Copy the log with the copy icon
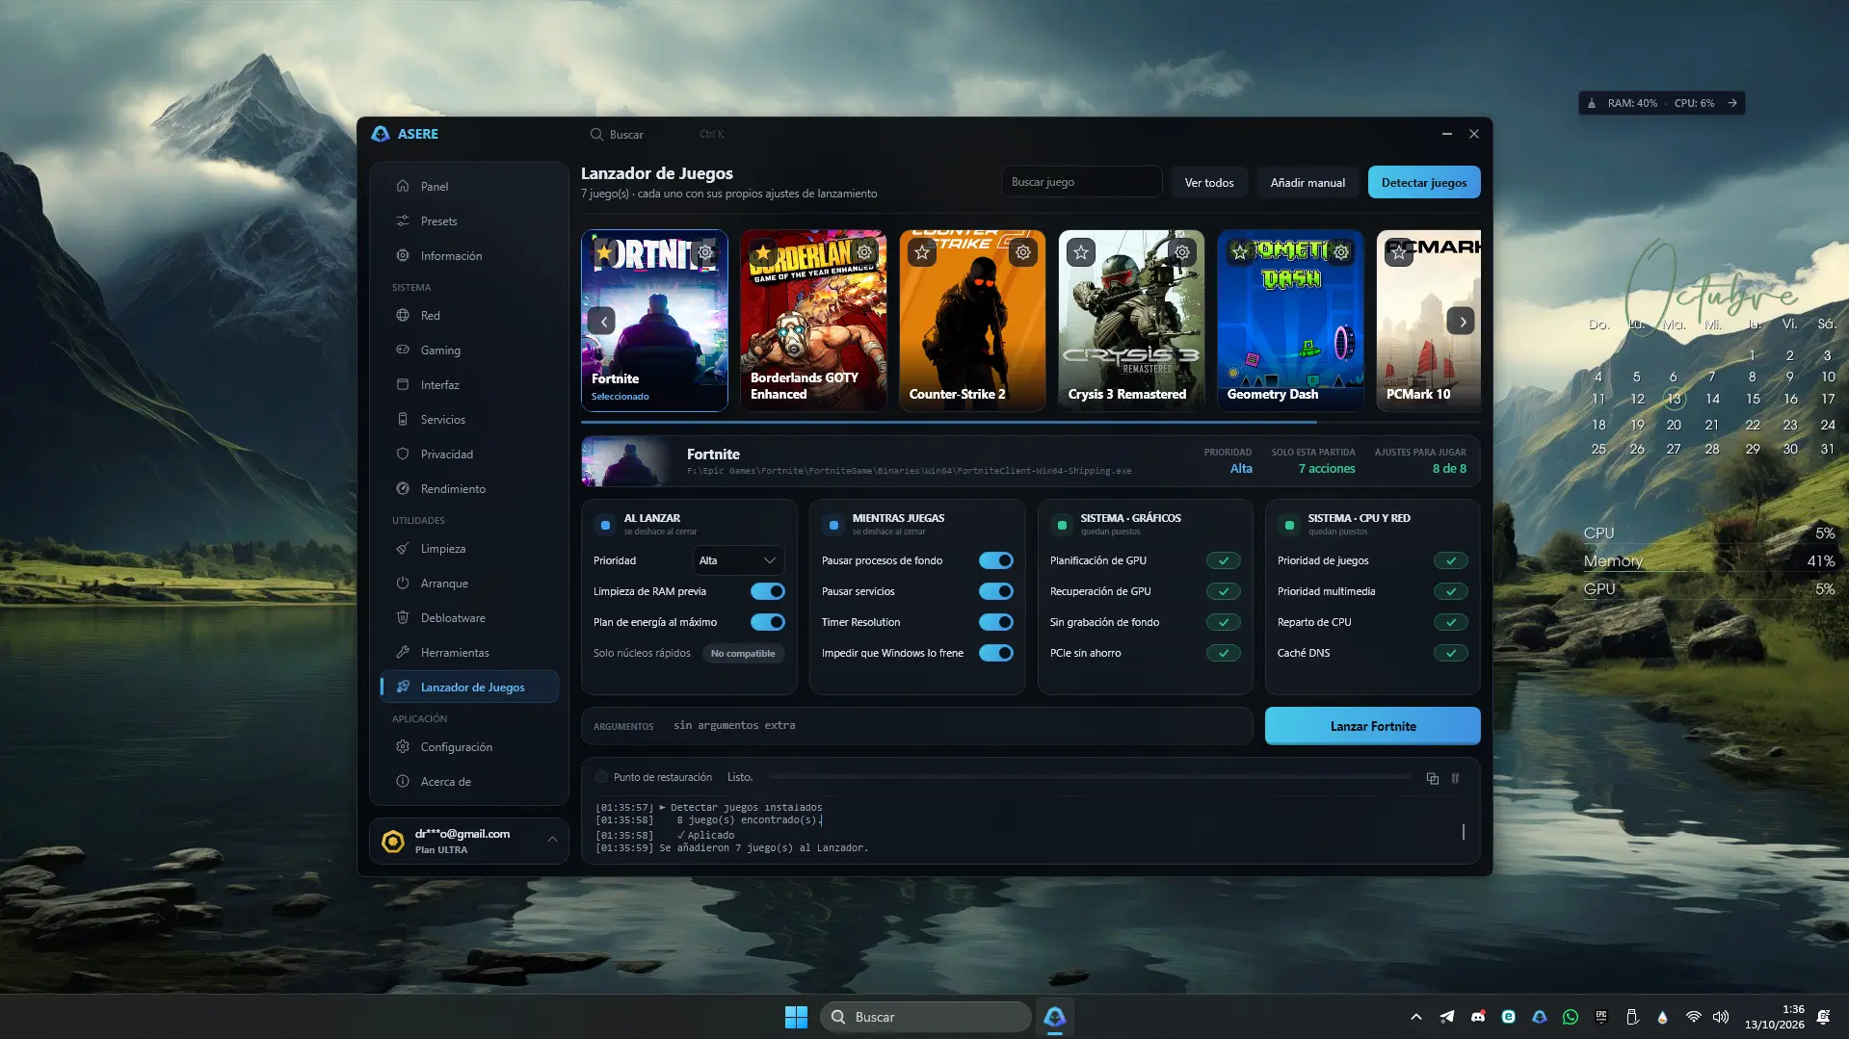 1433,778
